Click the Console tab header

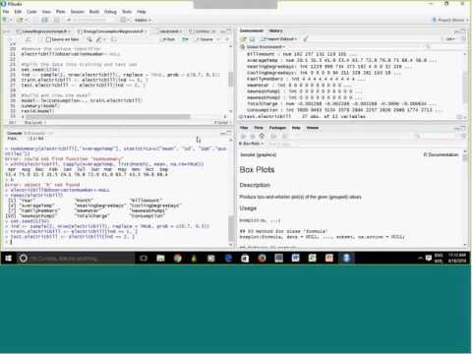coord(15,134)
